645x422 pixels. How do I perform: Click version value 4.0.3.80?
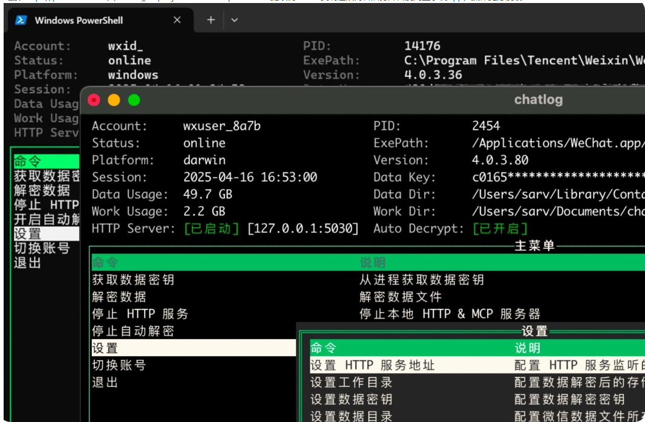click(x=500, y=160)
